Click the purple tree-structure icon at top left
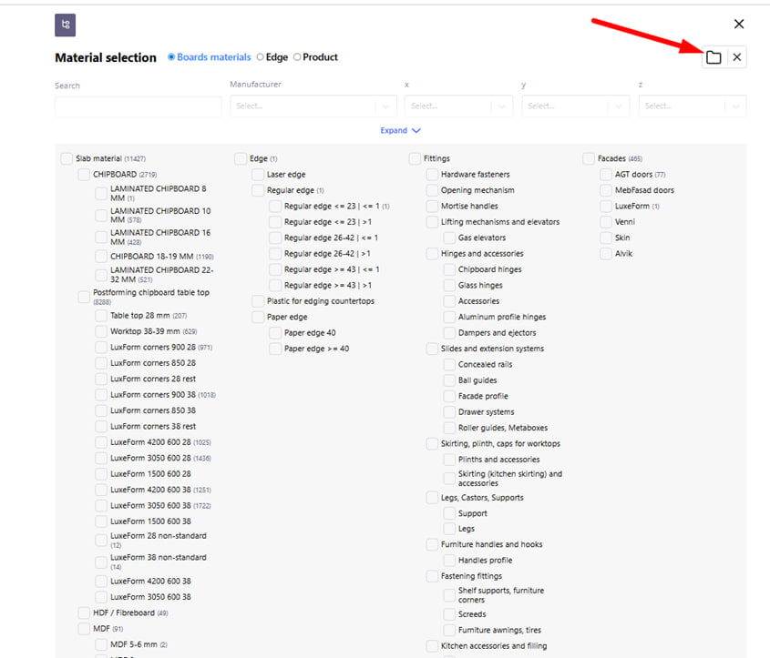 [x=66, y=25]
